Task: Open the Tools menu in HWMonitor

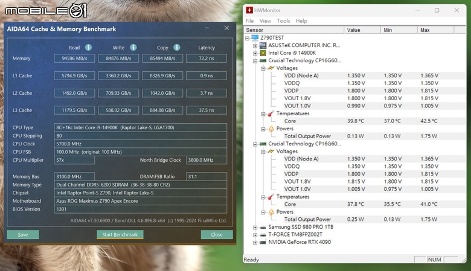Action: [x=283, y=21]
